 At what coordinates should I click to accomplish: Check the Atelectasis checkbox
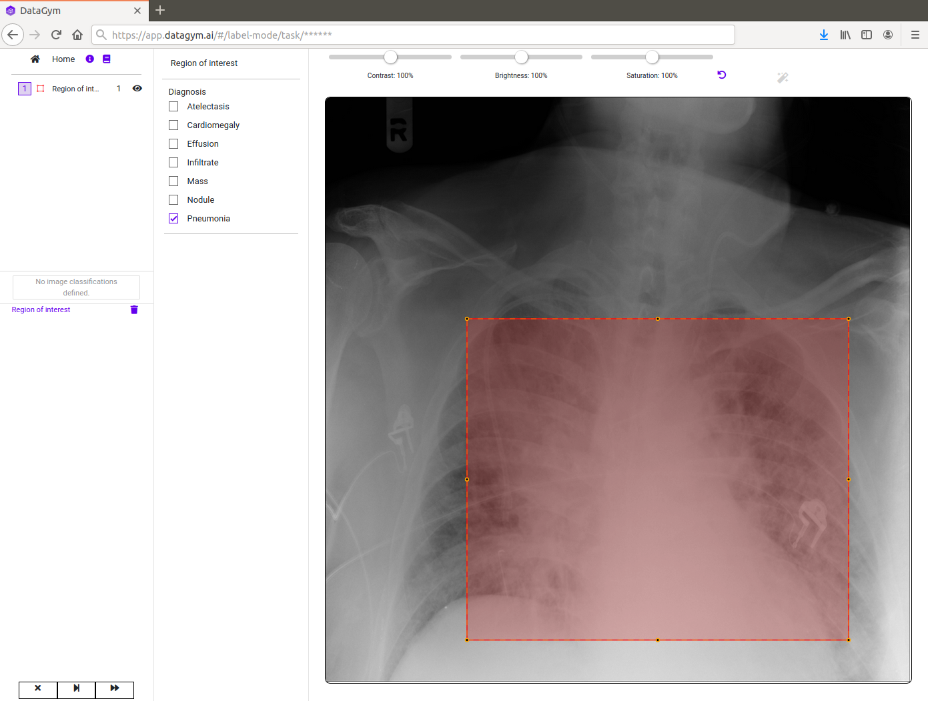(174, 107)
